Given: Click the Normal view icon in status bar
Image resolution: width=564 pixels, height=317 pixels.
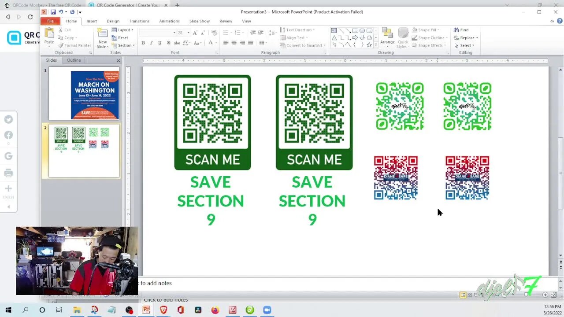Looking at the screenshot, I should [x=463, y=295].
